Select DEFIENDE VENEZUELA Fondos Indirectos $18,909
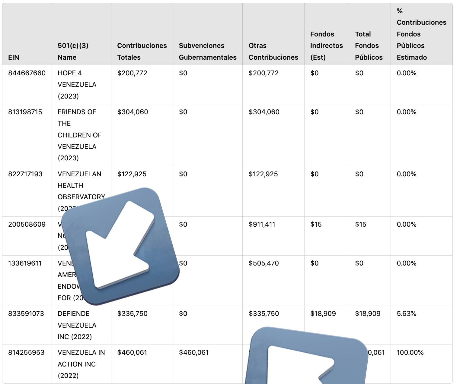Viewport: 463px width, 384px height. point(323,313)
